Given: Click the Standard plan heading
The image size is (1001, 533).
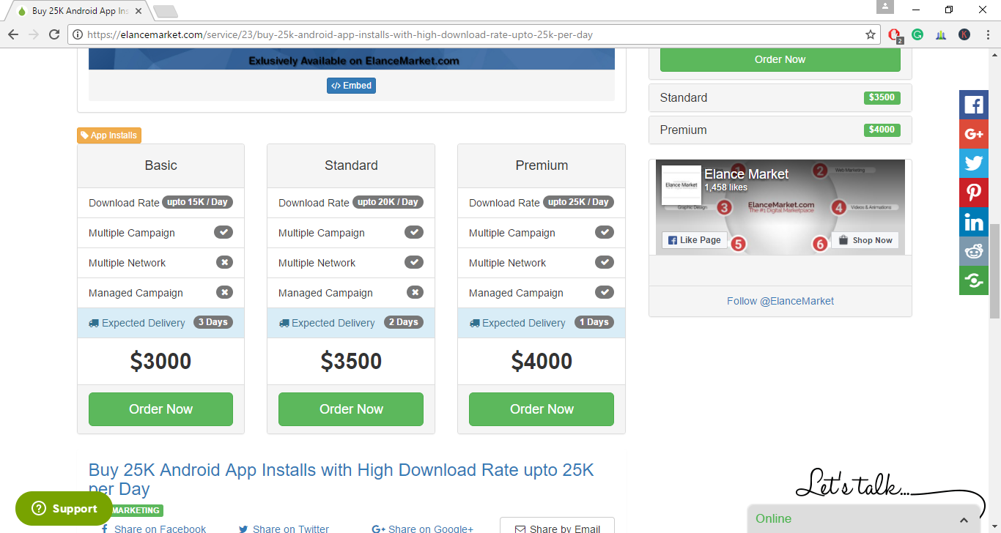Looking at the screenshot, I should point(351,165).
